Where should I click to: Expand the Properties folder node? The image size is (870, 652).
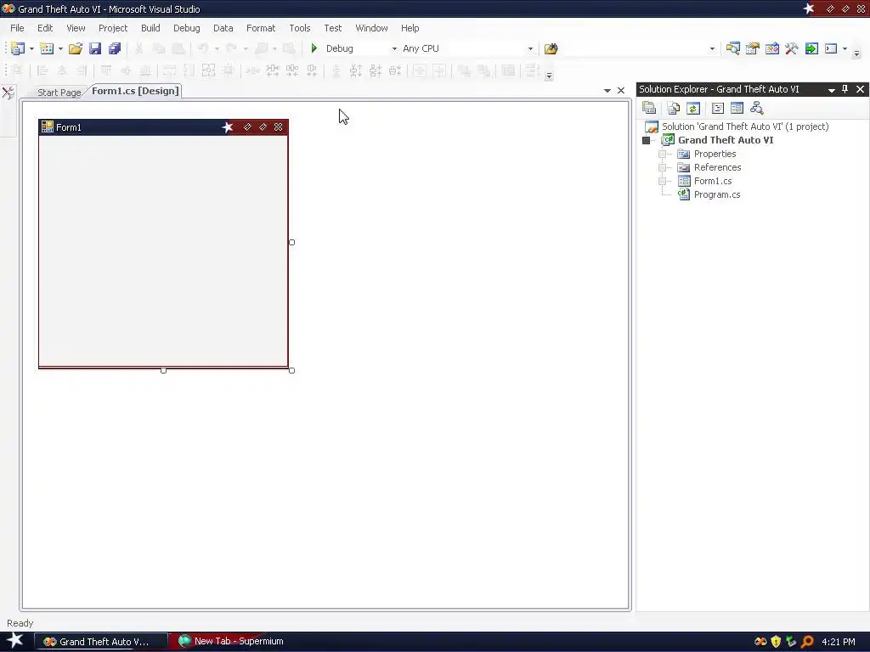tap(662, 155)
